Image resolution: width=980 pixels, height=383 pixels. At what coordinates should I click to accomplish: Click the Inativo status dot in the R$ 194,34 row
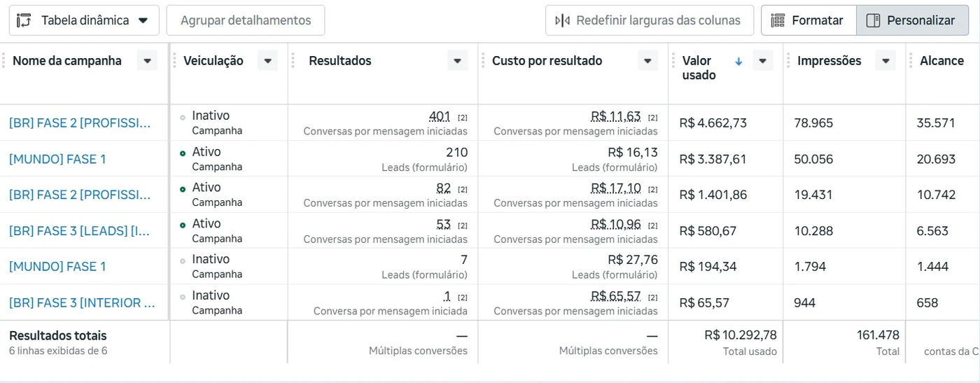pos(183,260)
